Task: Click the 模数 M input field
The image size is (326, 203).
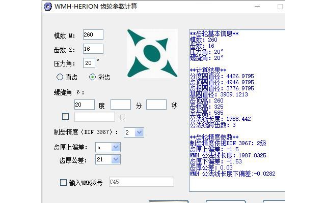Action: pyautogui.click(x=93, y=35)
